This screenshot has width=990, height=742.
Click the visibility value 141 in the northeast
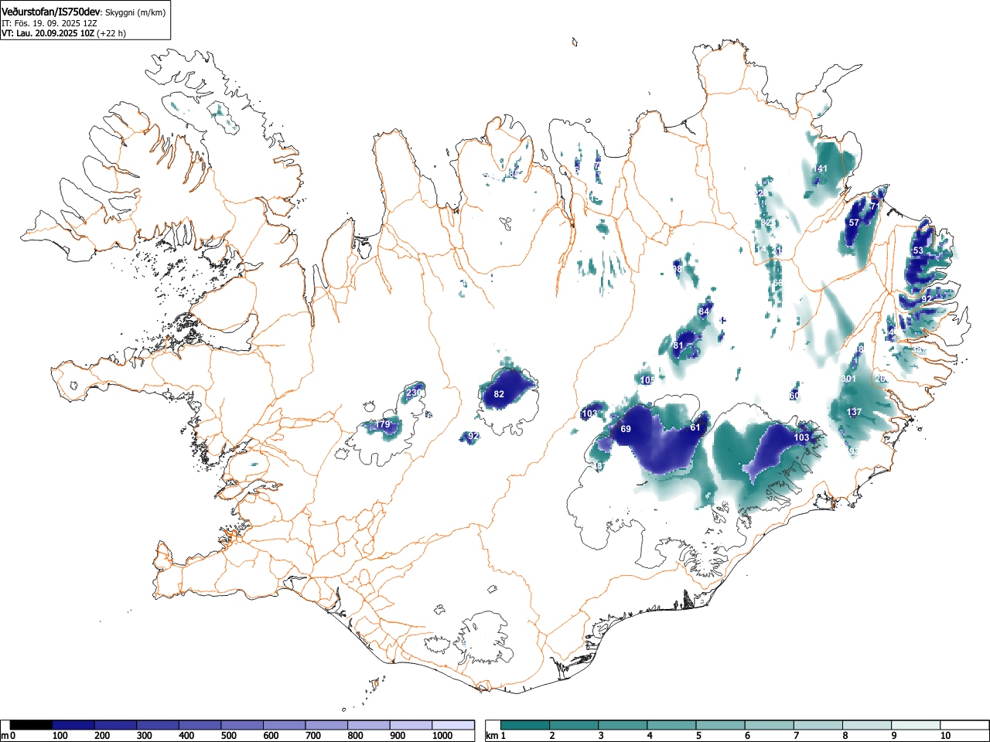point(820,168)
